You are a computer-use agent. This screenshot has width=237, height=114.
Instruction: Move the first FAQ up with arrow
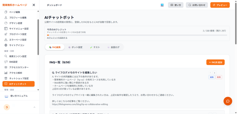210,72
